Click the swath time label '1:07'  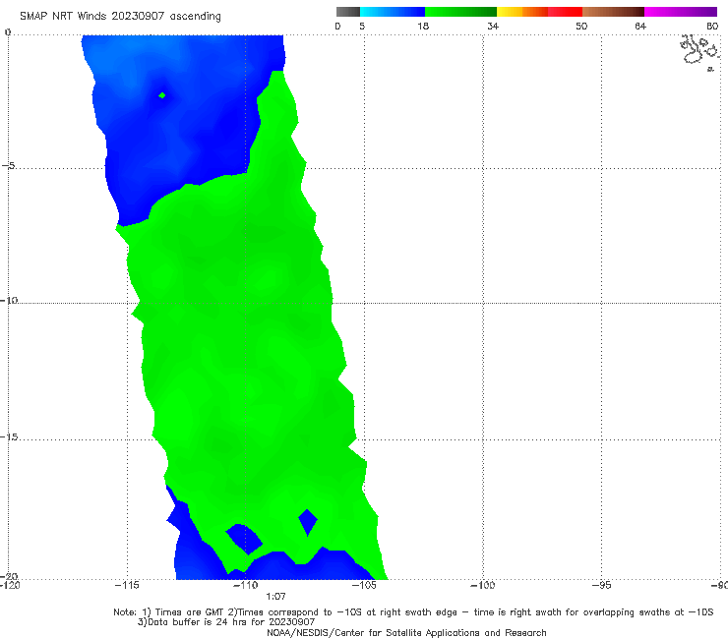coord(275,597)
